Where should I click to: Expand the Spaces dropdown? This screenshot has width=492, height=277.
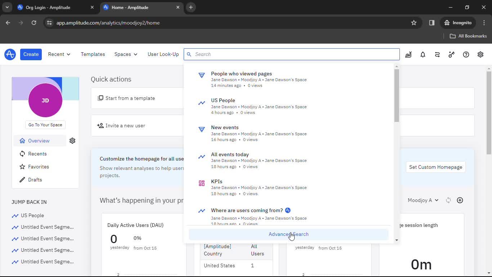click(x=126, y=54)
